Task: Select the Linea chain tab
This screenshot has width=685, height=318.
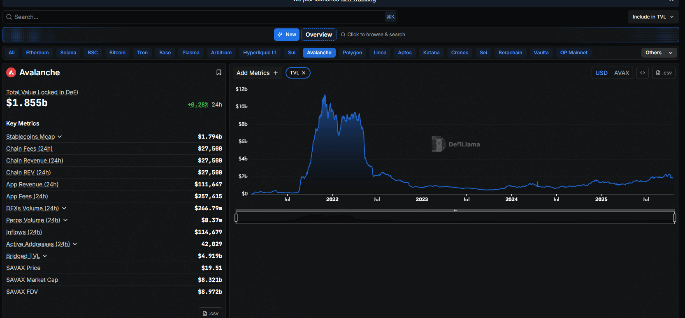Action: (380, 53)
